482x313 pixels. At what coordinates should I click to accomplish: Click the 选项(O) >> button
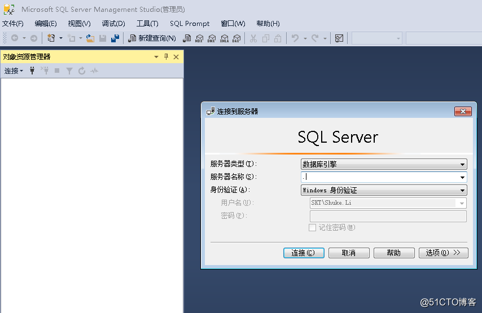tap(443, 253)
